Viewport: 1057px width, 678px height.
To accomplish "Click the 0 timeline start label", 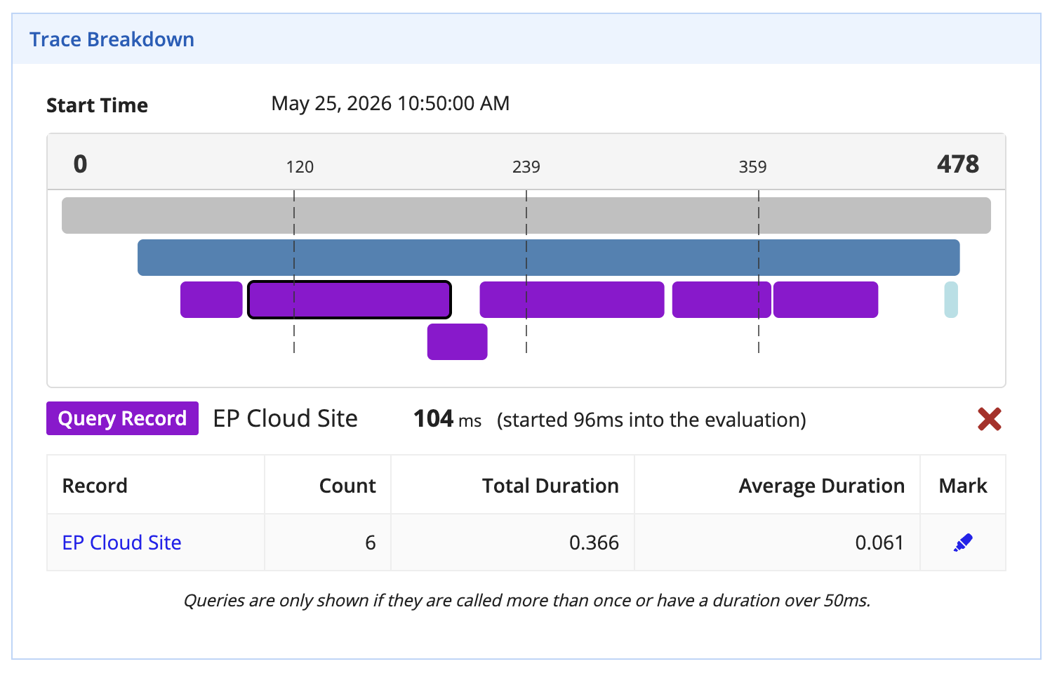I will coord(81,164).
